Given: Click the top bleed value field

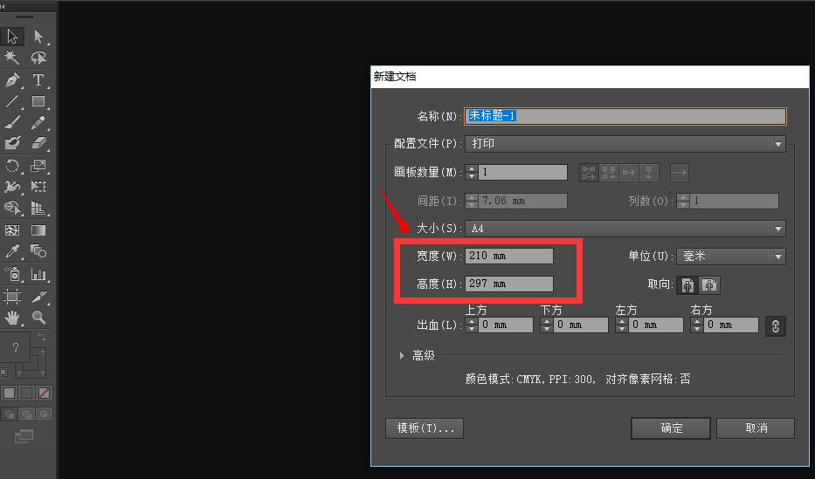Looking at the screenshot, I should [x=506, y=325].
